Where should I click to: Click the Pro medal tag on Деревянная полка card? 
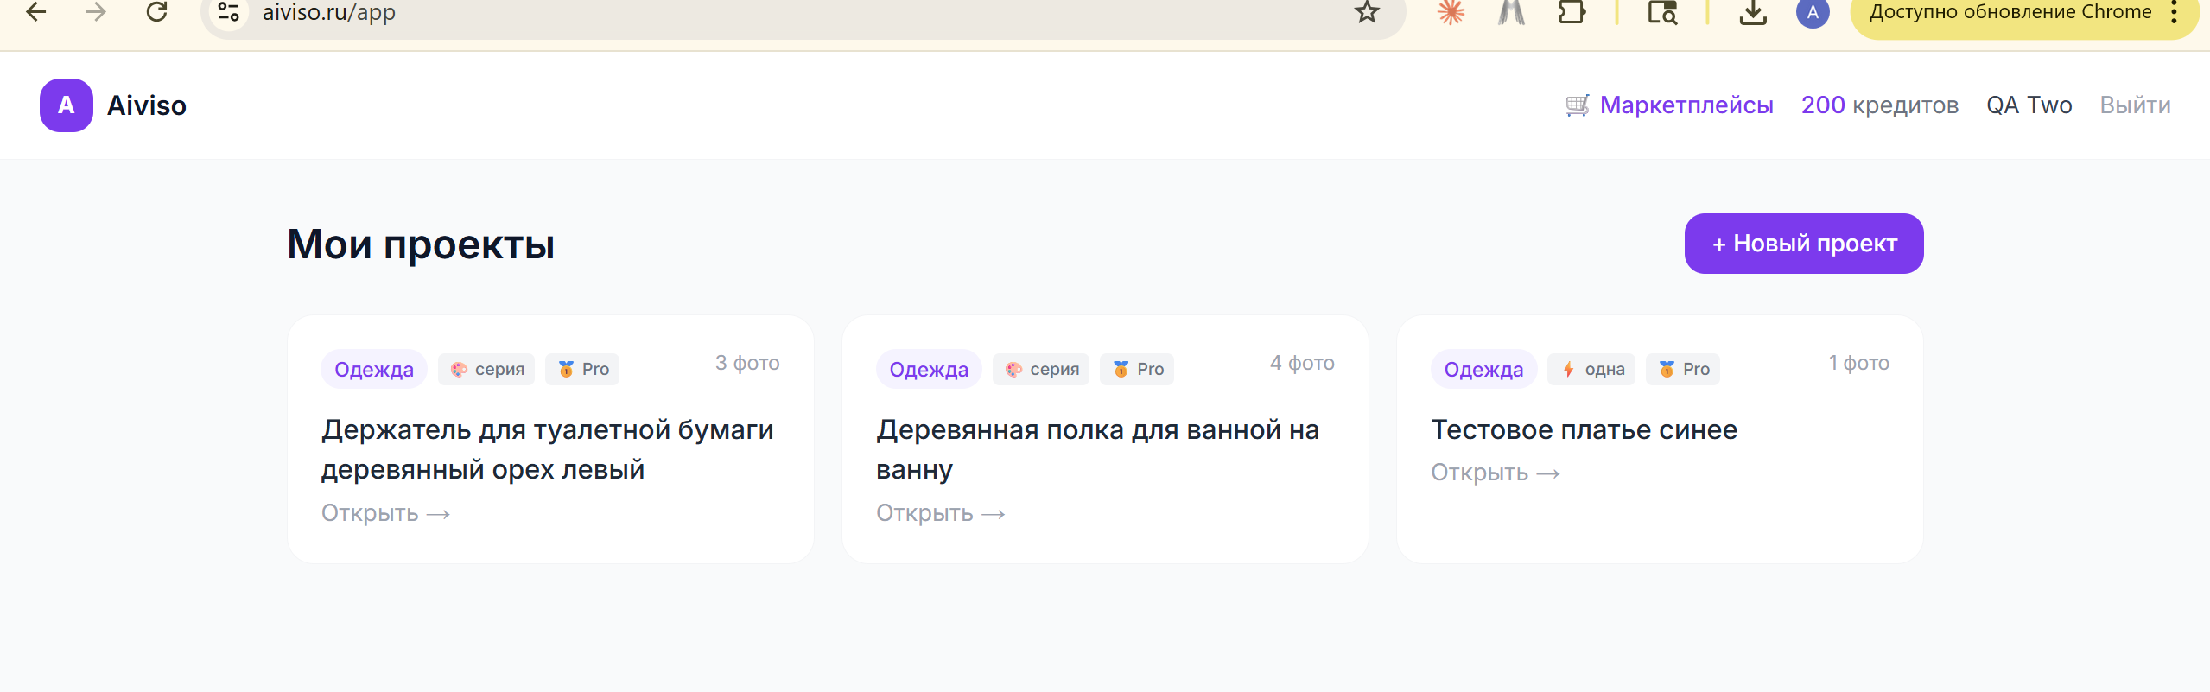click(1137, 369)
